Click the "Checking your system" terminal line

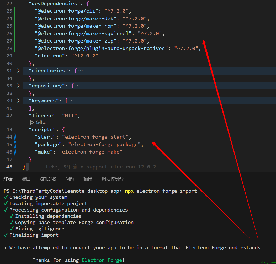tap(38, 197)
